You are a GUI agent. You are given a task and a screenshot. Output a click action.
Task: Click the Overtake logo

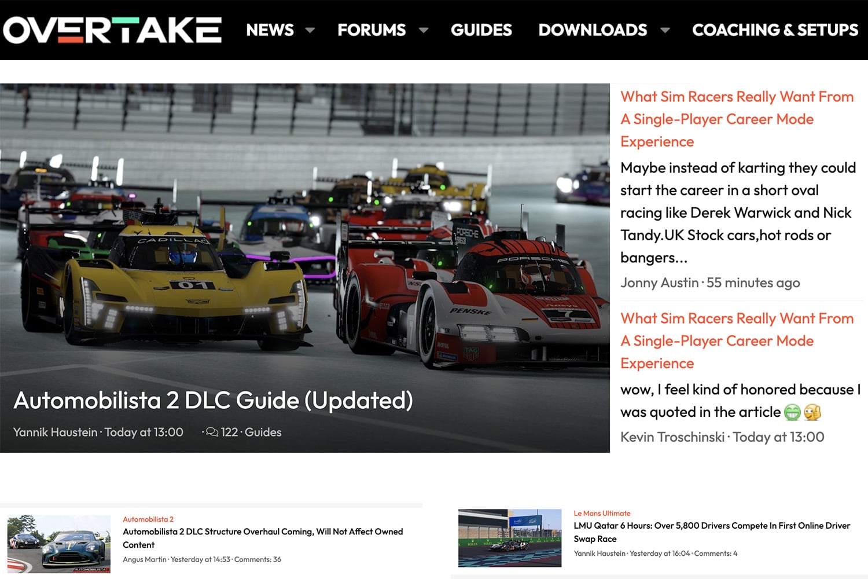pyautogui.click(x=112, y=30)
